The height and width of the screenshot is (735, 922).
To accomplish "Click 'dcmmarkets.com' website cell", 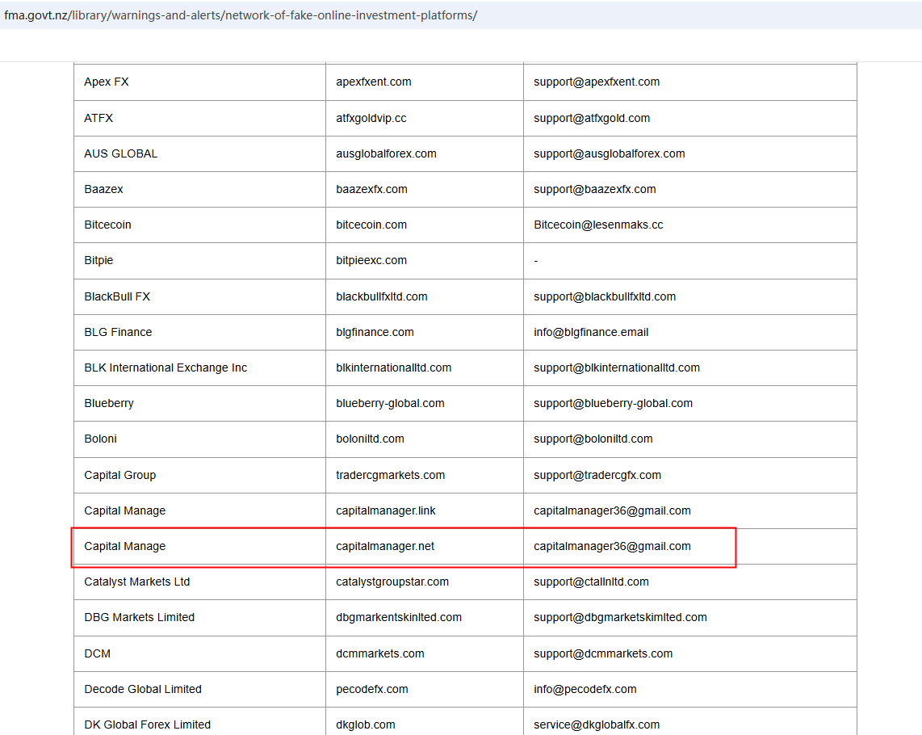I will coord(425,653).
